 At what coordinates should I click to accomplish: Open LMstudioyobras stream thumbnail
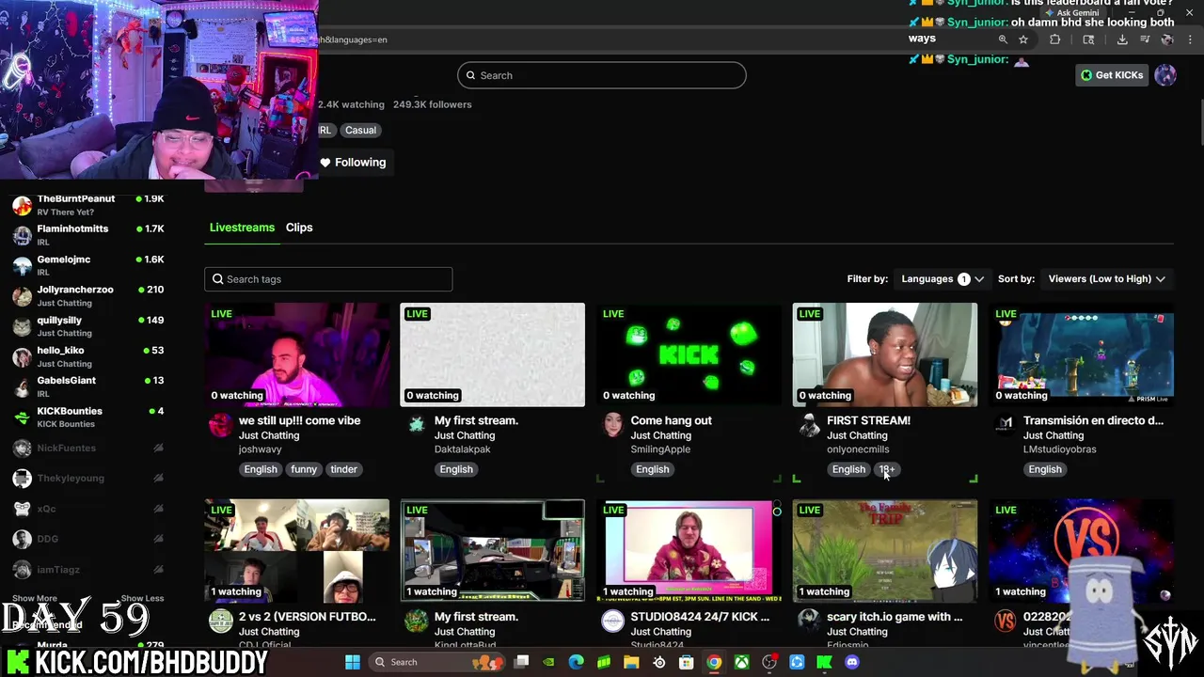(x=1081, y=354)
